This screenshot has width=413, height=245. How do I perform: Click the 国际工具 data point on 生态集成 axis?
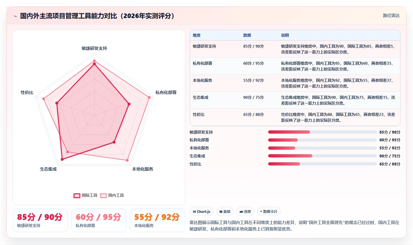62,159
